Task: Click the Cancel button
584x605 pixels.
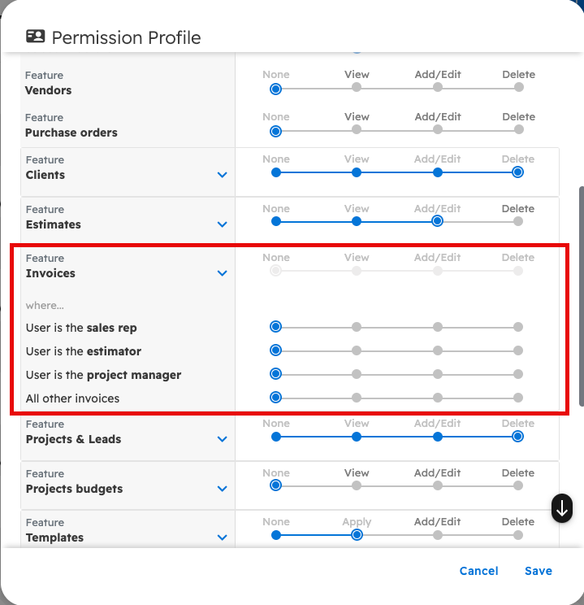Action: tap(478, 571)
